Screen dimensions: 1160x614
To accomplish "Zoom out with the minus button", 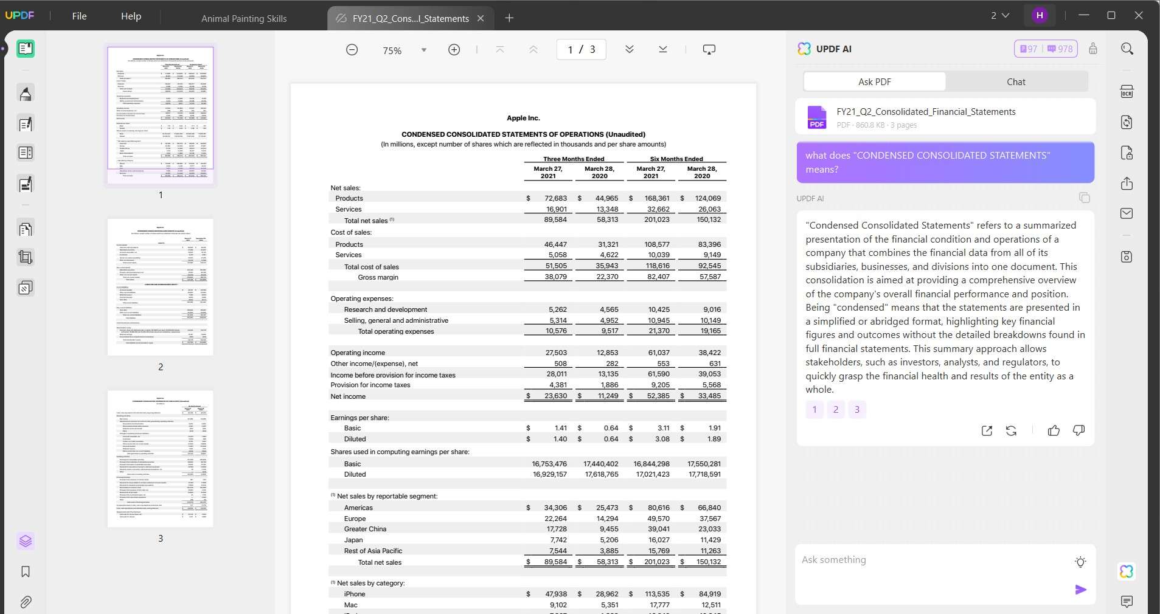I will tap(352, 50).
